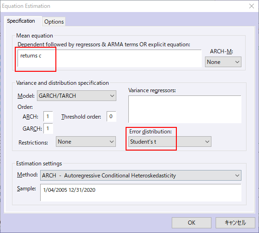Open the ARCH-M dropdown
This screenshot has height=233, width=259.
223,62
